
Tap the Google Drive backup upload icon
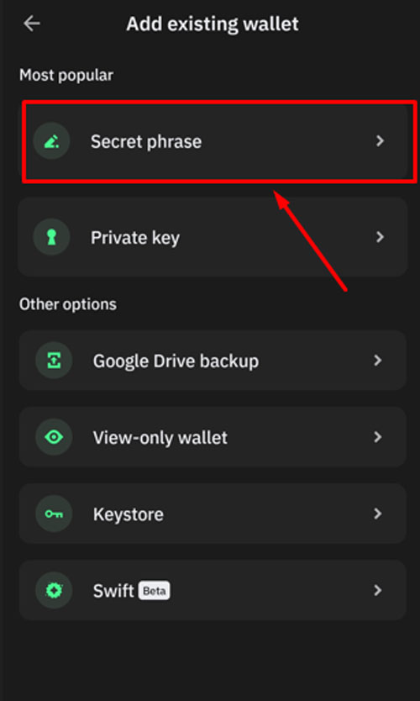[54, 361]
